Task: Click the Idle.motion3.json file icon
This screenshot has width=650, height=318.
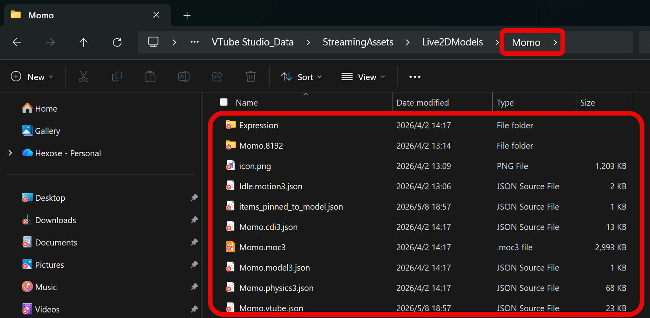Action: [x=230, y=186]
